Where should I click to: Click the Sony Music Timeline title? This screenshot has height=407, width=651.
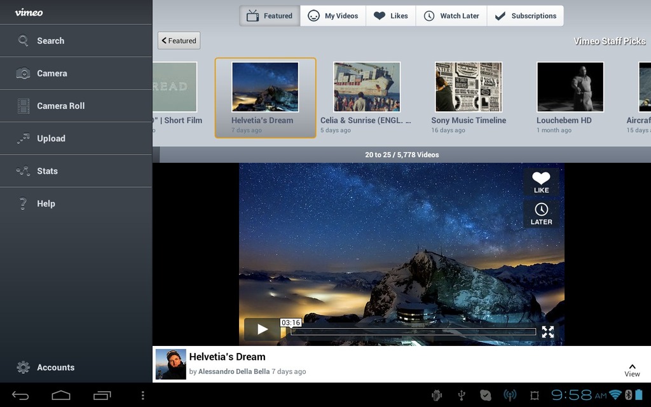[x=469, y=120]
